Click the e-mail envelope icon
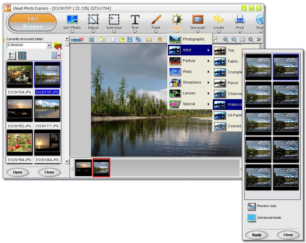Image resolution: width=306 pixels, height=243 pixels. (x=149, y=40)
